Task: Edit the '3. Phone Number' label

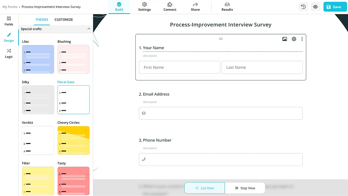Action: [x=157, y=140]
